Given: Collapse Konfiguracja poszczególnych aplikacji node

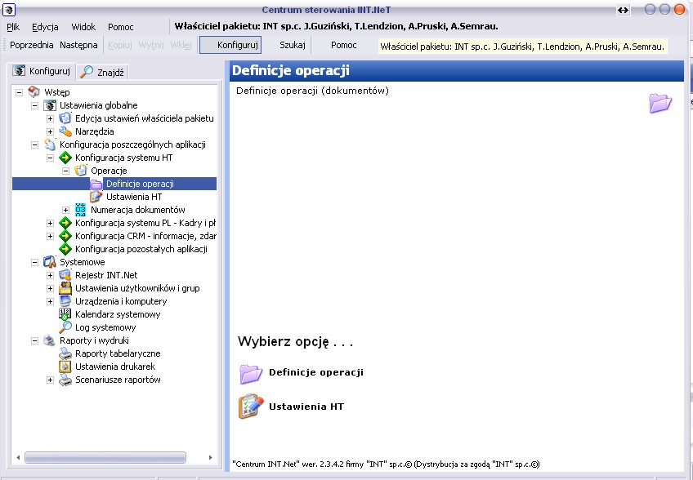Looking at the screenshot, I should (x=34, y=144).
